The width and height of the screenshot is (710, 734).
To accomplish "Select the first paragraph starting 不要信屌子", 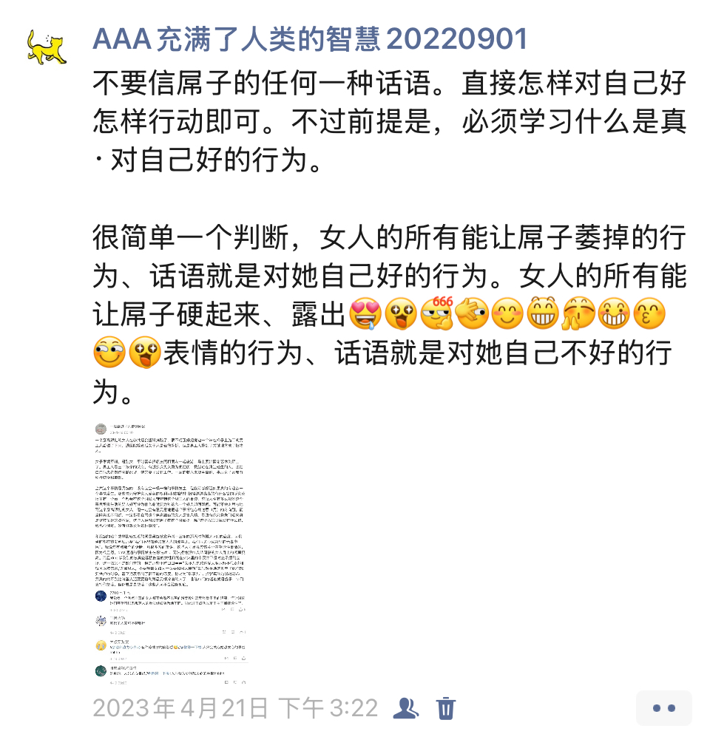I will click(389, 122).
